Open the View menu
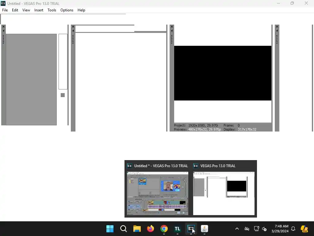Screen dimensions: 314x236 click(26, 10)
